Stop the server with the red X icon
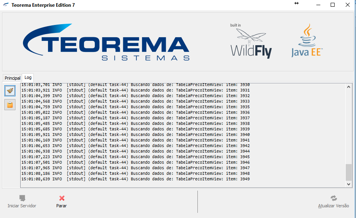 click(x=62, y=198)
